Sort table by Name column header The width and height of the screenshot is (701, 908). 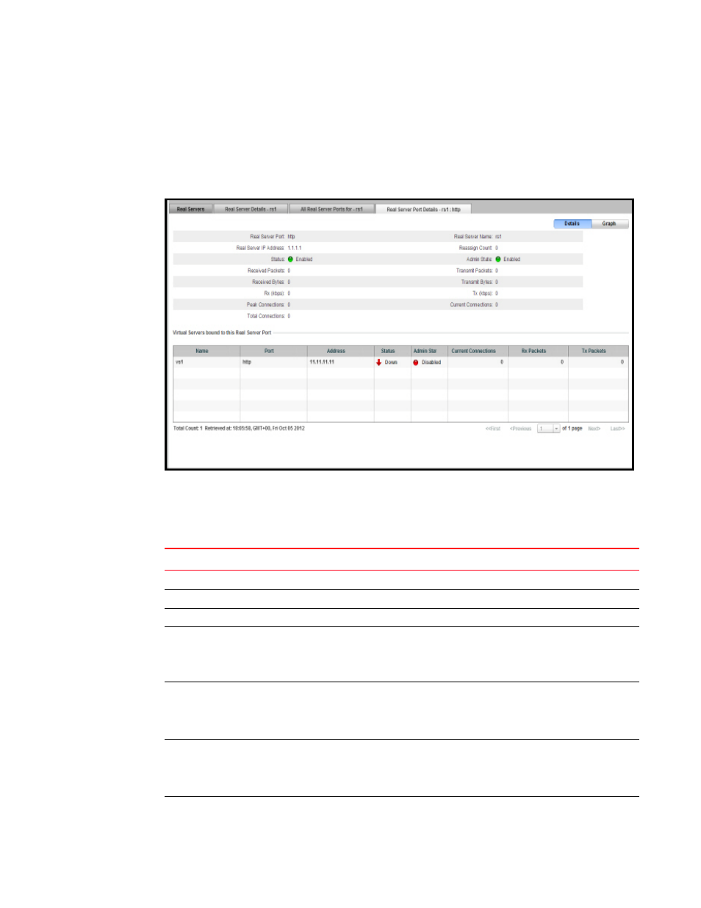click(x=206, y=351)
